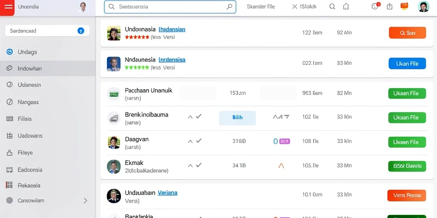Click the blue Ukan File button
This screenshot has height=218, width=437.
(x=407, y=64)
